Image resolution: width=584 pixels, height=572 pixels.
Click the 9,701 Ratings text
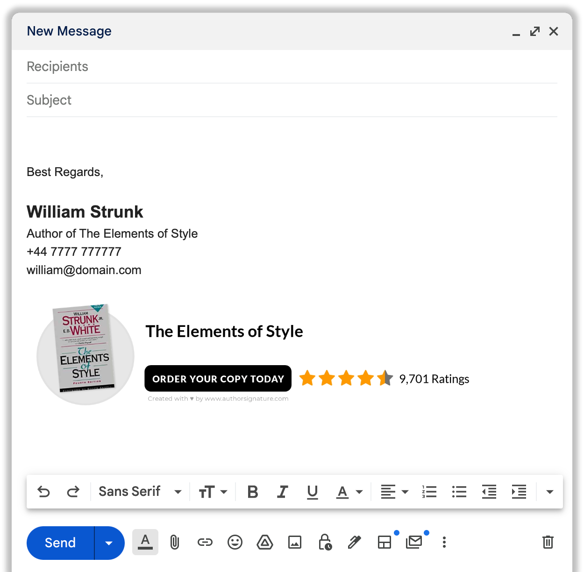click(x=434, y=379)
